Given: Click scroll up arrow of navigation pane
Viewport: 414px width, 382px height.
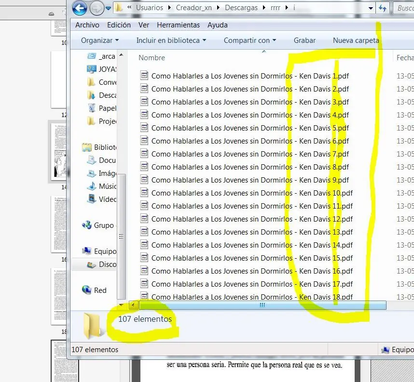Looking at the screenshot, I should pos(121,55).
